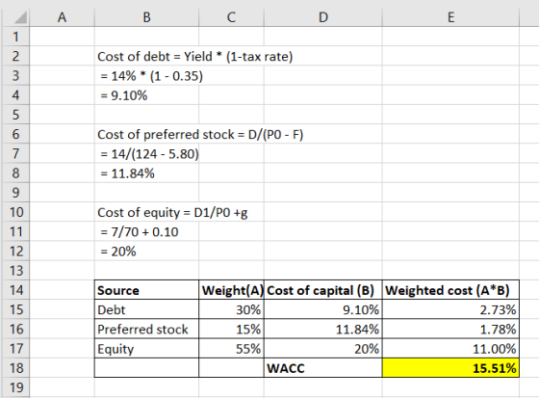Click the 'Debt' source cell
The image size is (539, 398).
tap(146, 310)
